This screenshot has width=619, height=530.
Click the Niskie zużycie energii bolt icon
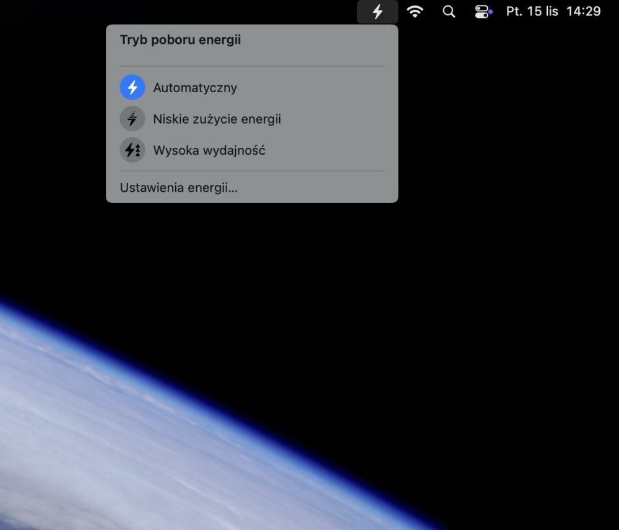(132, 119)
